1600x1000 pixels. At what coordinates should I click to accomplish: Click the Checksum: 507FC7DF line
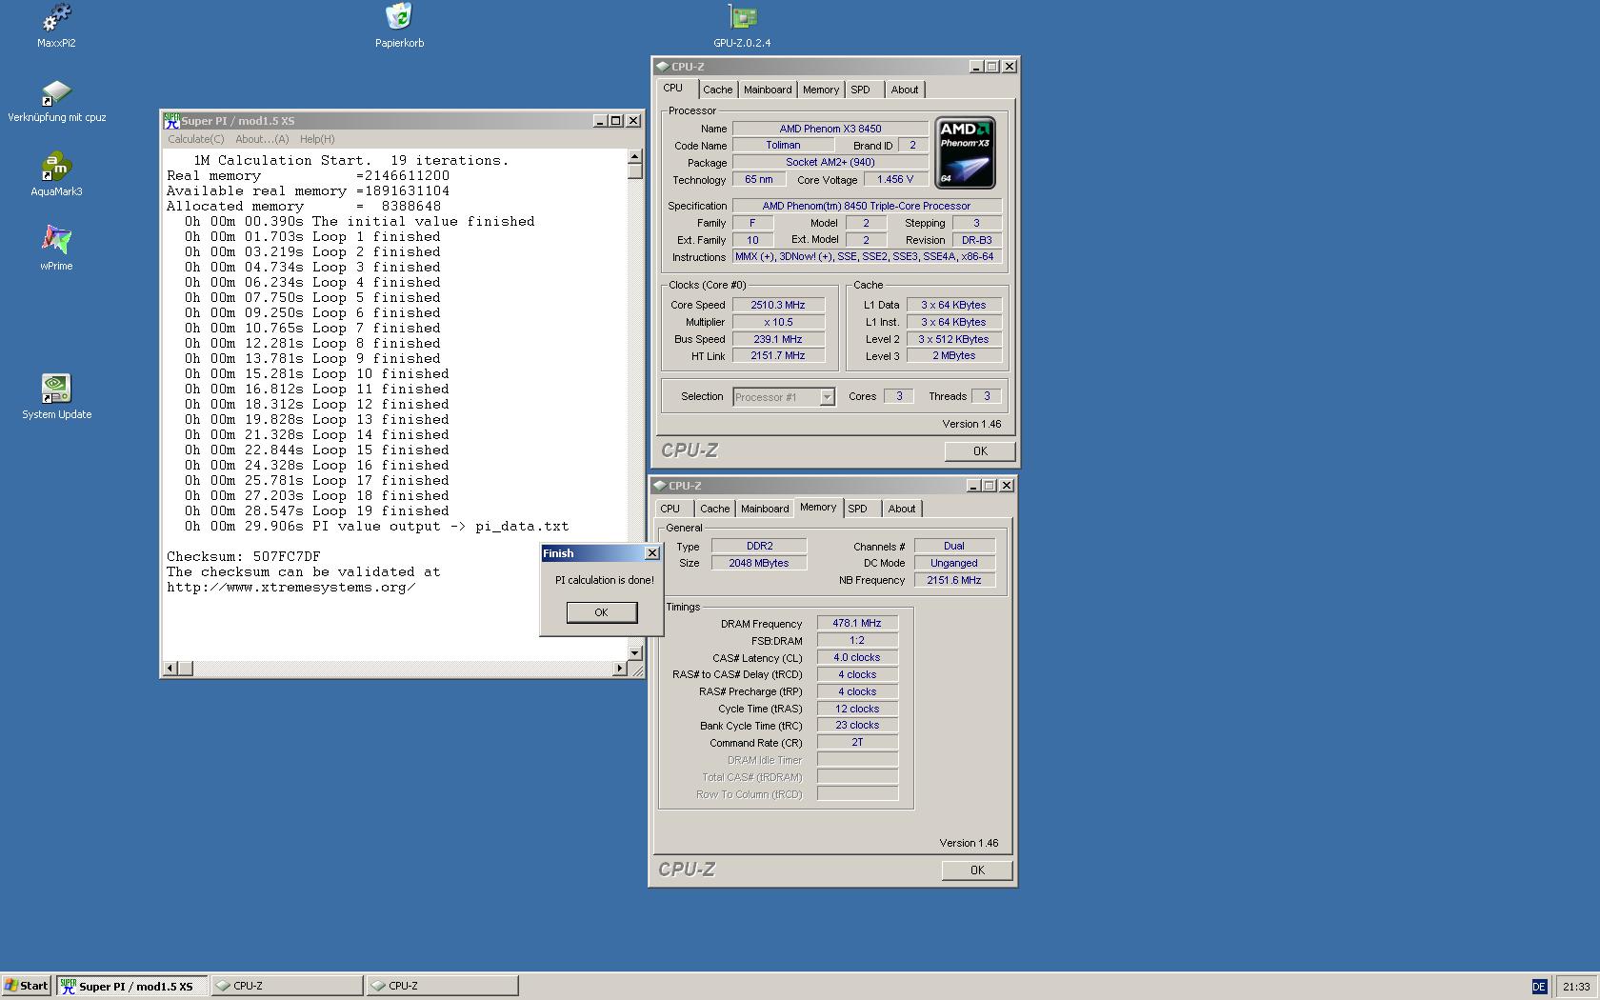click(244, 557)
